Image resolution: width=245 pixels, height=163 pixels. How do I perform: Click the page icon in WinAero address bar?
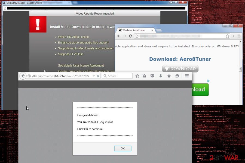137,36
